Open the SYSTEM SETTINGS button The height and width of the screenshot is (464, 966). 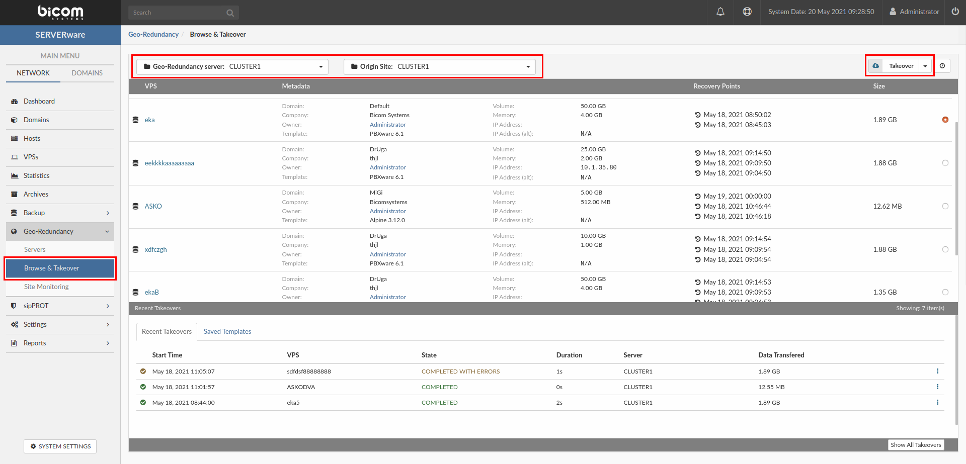[x=60, y=446]
